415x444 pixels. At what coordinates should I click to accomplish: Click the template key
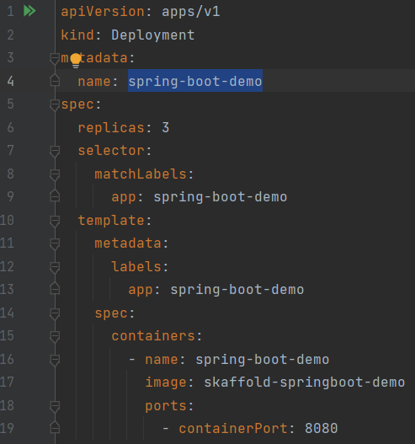point(111,220)
